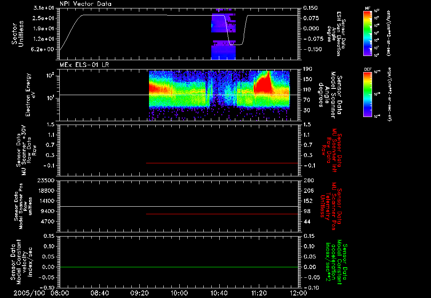Screen dimensions: 431x298
Task: Click the 'ESH Sun Elevation Angle' axis title
Action: coord(336,34)
